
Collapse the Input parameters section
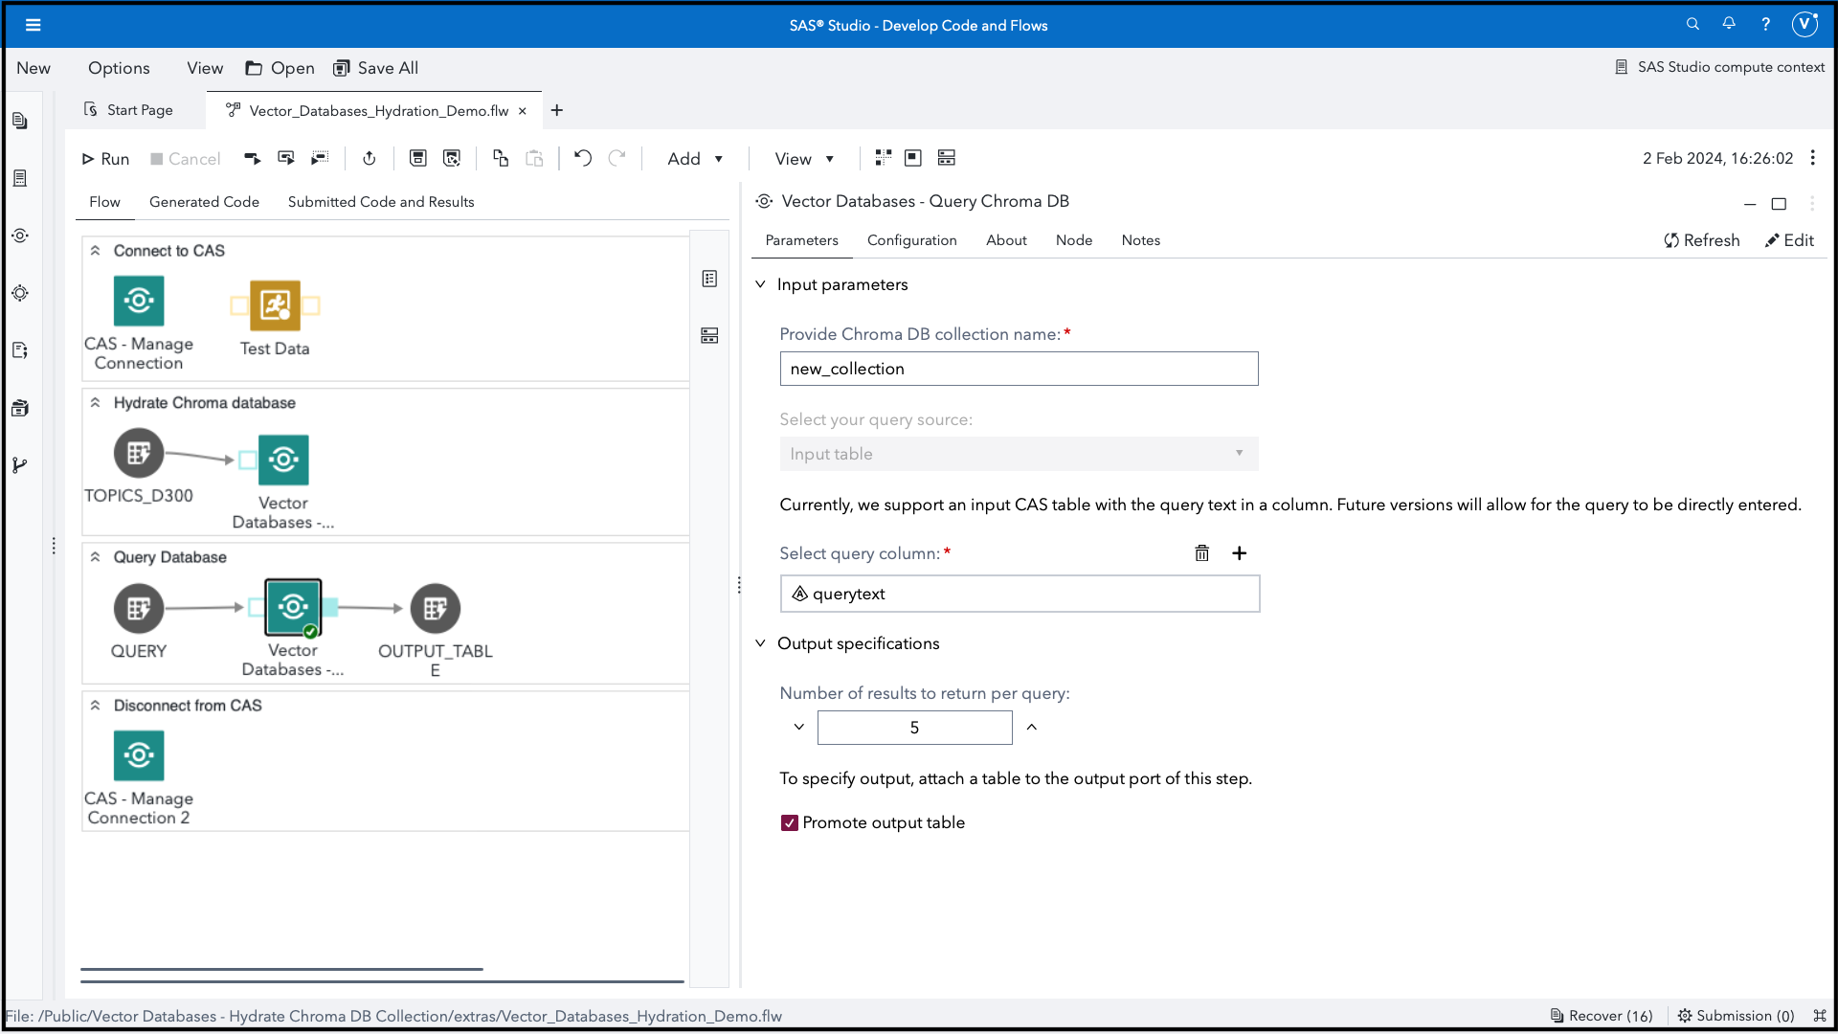(x=760, y=284)
